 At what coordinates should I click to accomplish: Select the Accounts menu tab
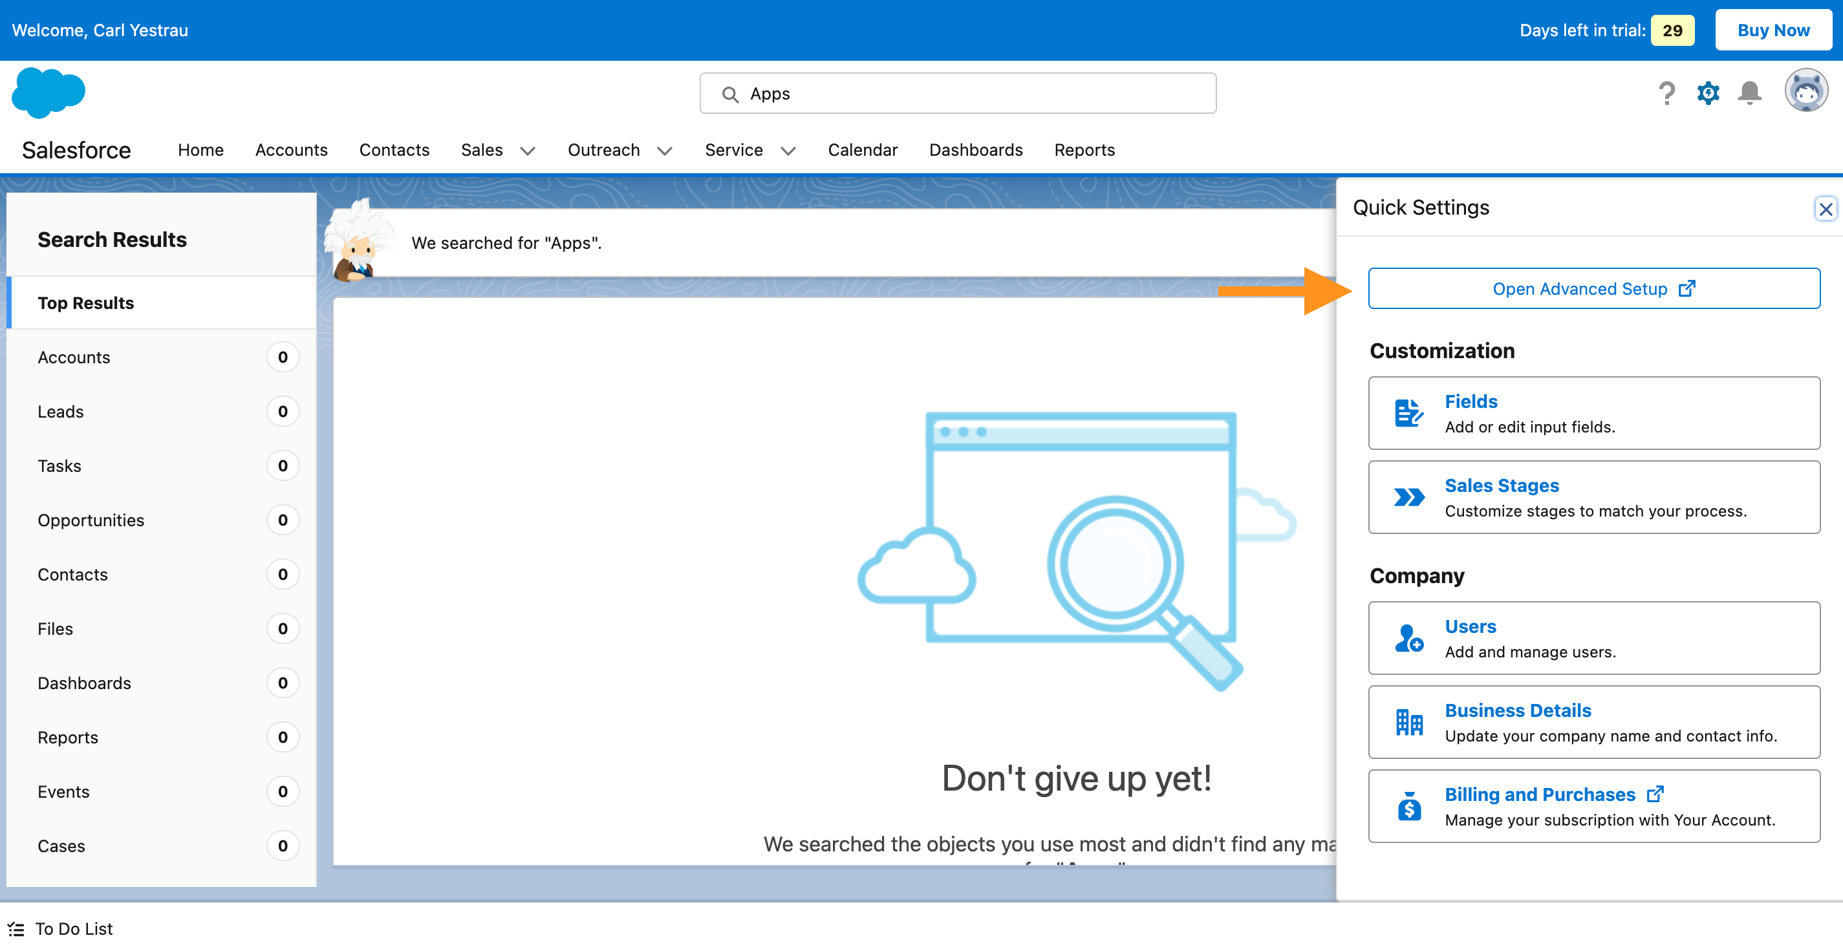pyautogui.click(x=290, y=149)
